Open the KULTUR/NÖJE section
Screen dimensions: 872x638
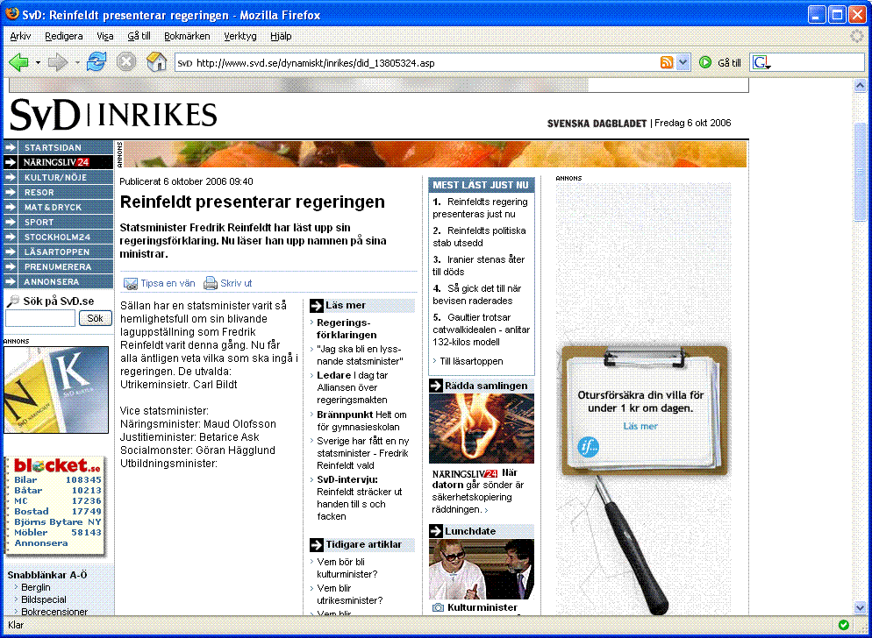click(58, 177)
